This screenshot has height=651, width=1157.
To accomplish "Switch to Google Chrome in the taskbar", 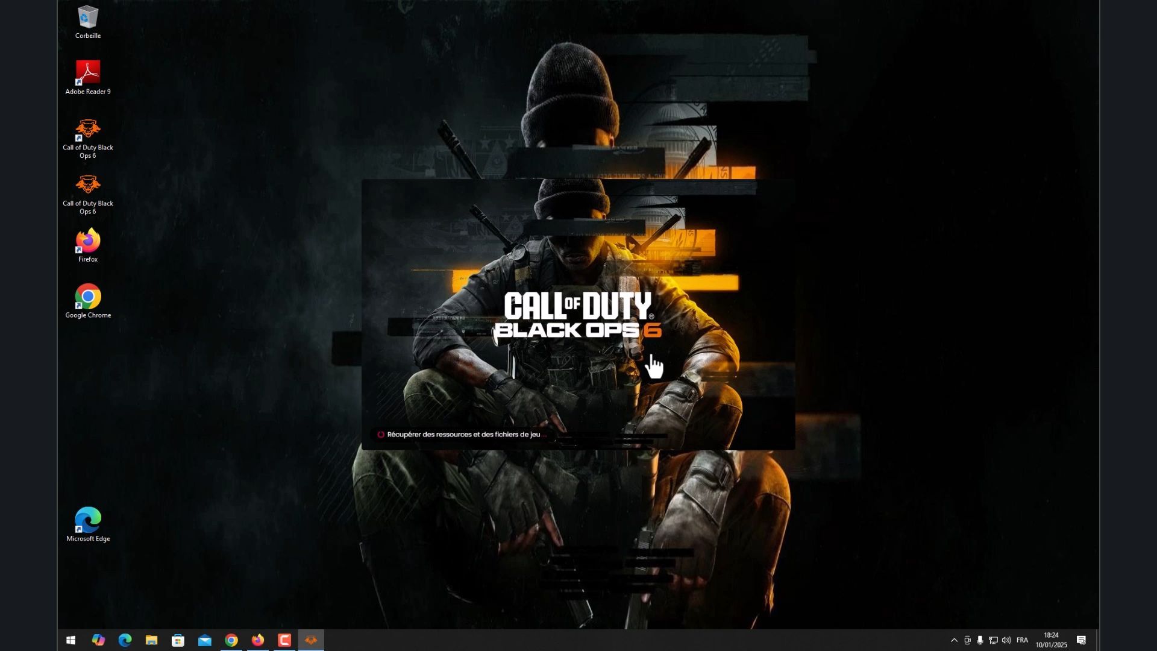I will coord(231,640).
